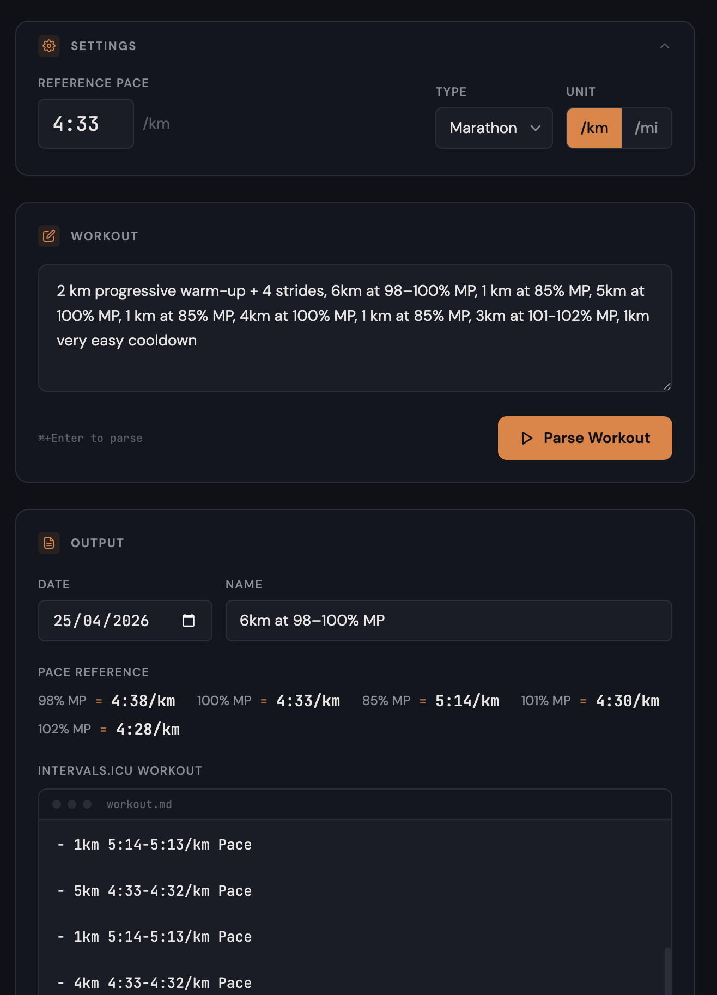Click the Settings gear icon
Viewport: 717px width, 995px height.
49,46
